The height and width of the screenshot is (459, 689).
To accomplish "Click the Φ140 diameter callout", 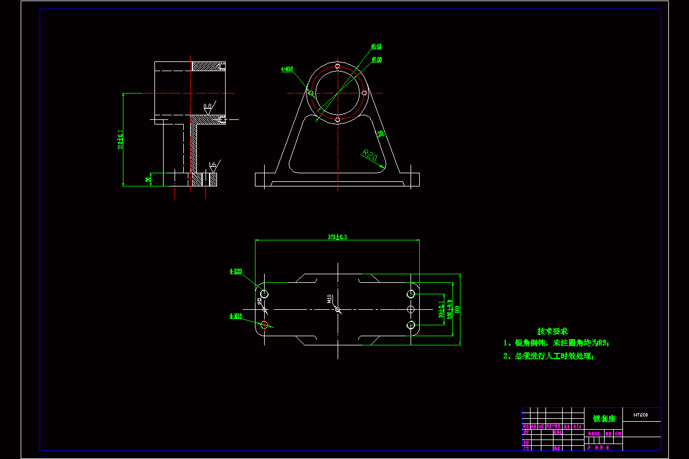I will coord(377,46).
